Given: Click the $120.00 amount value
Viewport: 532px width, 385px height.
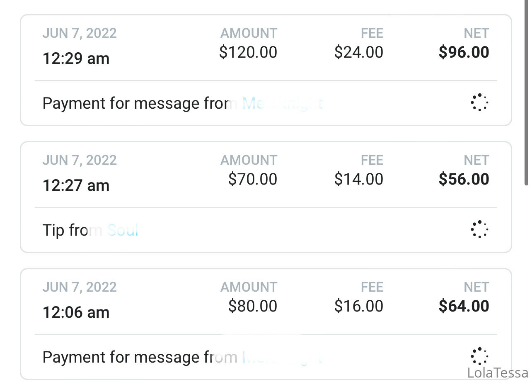Looking at the screenshot, I should click(248, 52).
